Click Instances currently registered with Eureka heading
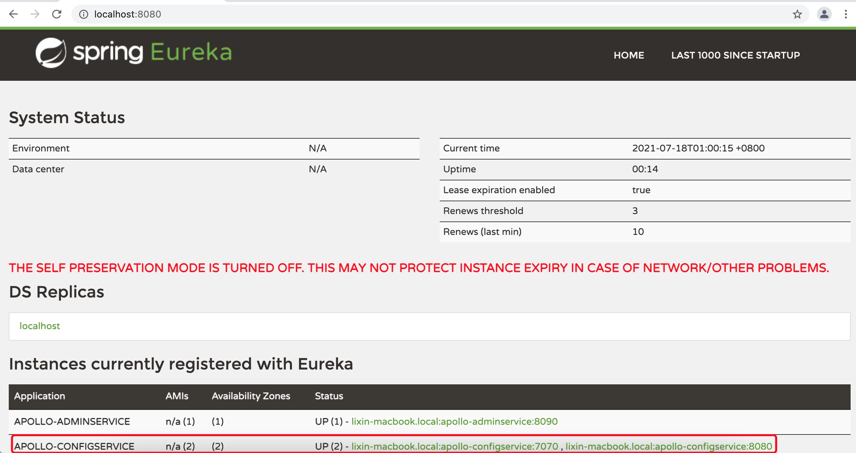Screen dimensions: 856x453 tap(181, 364)
